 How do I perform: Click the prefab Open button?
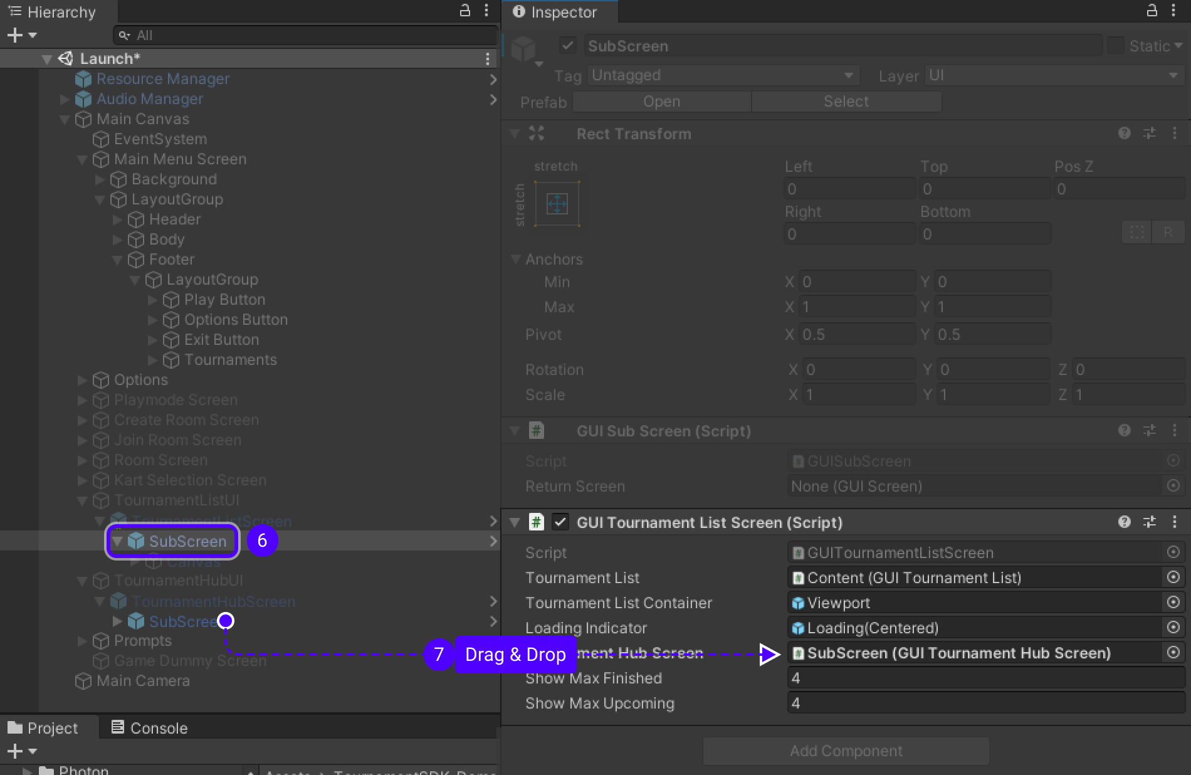pos(661,102)
